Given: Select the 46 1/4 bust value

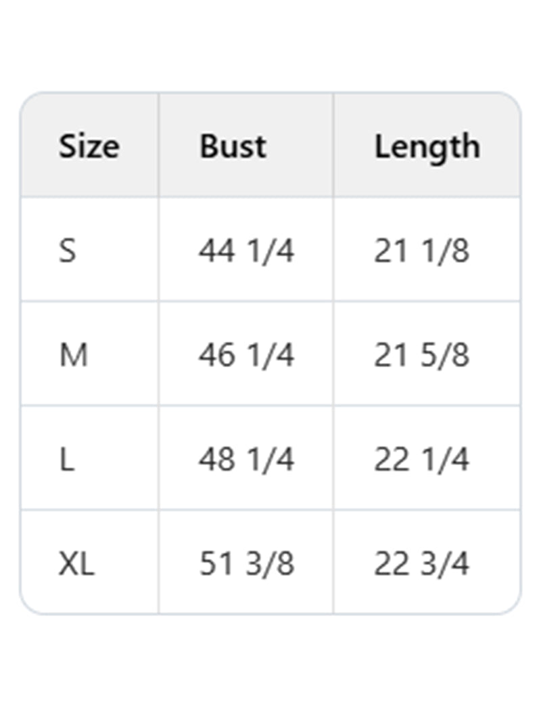Looking at the screenshot, I should [x=246, y=355].
